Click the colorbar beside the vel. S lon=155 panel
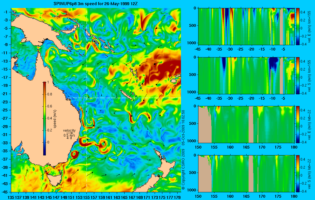The height and width of the screenshot is (200, 315). tap(298, 75)
